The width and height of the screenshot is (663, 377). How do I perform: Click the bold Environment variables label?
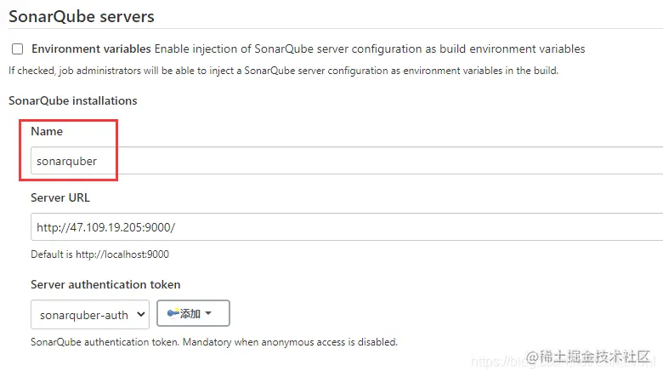91,49
